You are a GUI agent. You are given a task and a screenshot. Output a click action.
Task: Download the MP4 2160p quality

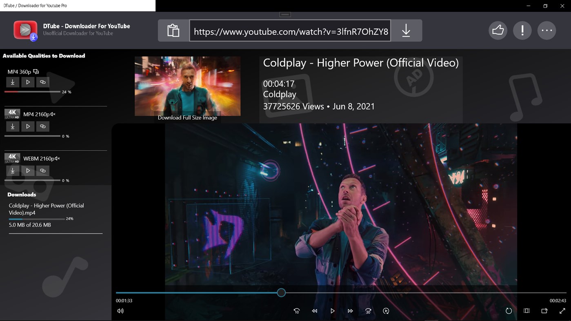click(x=13, y=126)
